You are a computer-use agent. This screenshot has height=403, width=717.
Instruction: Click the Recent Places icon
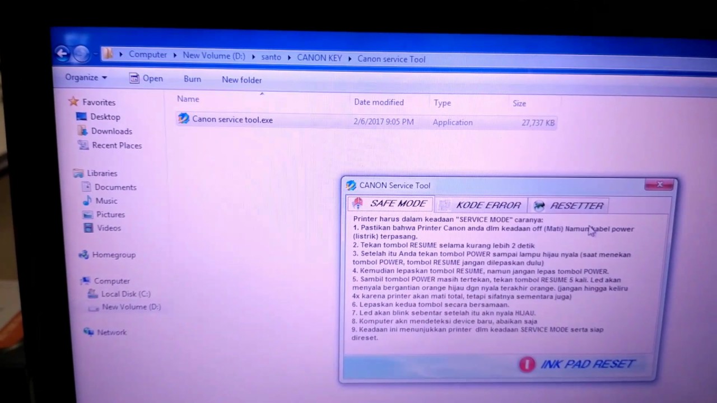click(83, 145)
